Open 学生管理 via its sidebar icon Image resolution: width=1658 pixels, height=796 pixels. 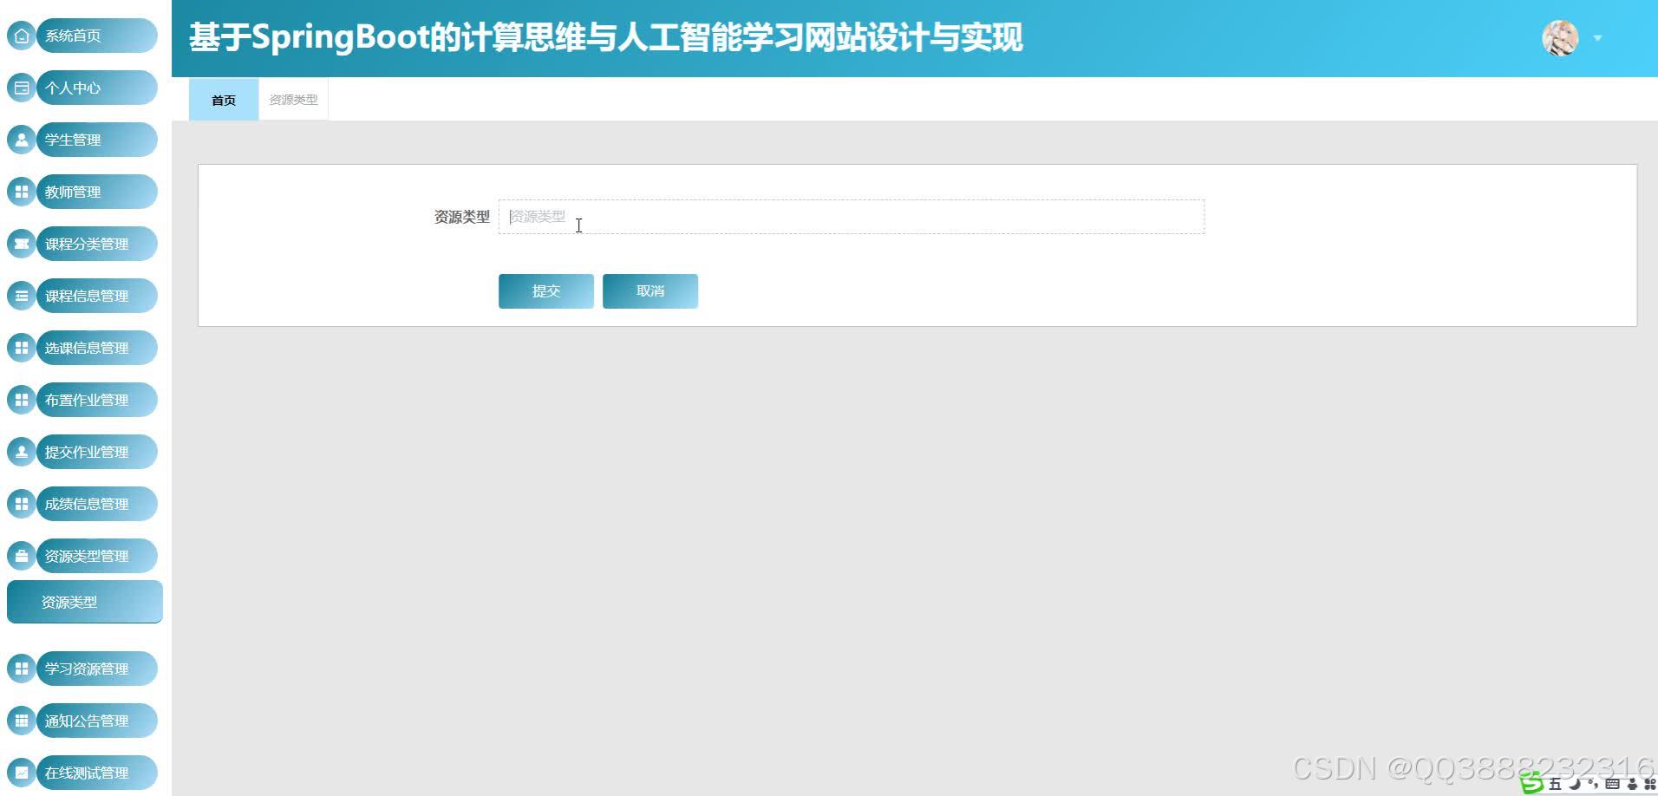22,140
